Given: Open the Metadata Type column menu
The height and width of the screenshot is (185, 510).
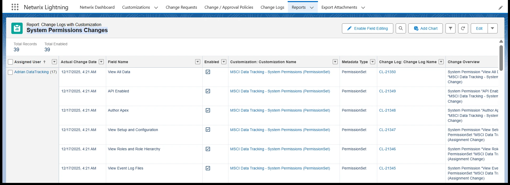Looking at the screenshot, I should (x=372, y=62).
